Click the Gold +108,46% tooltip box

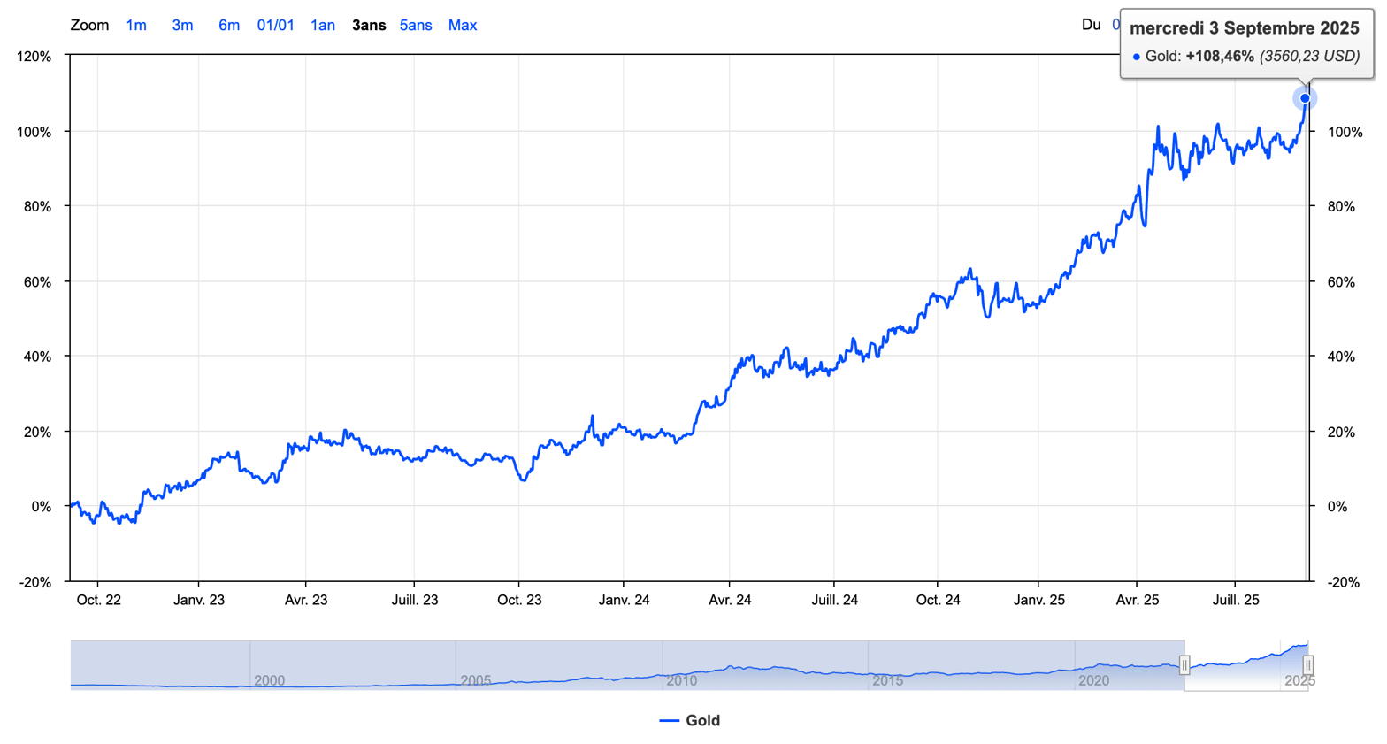(x=1246, y=42)
